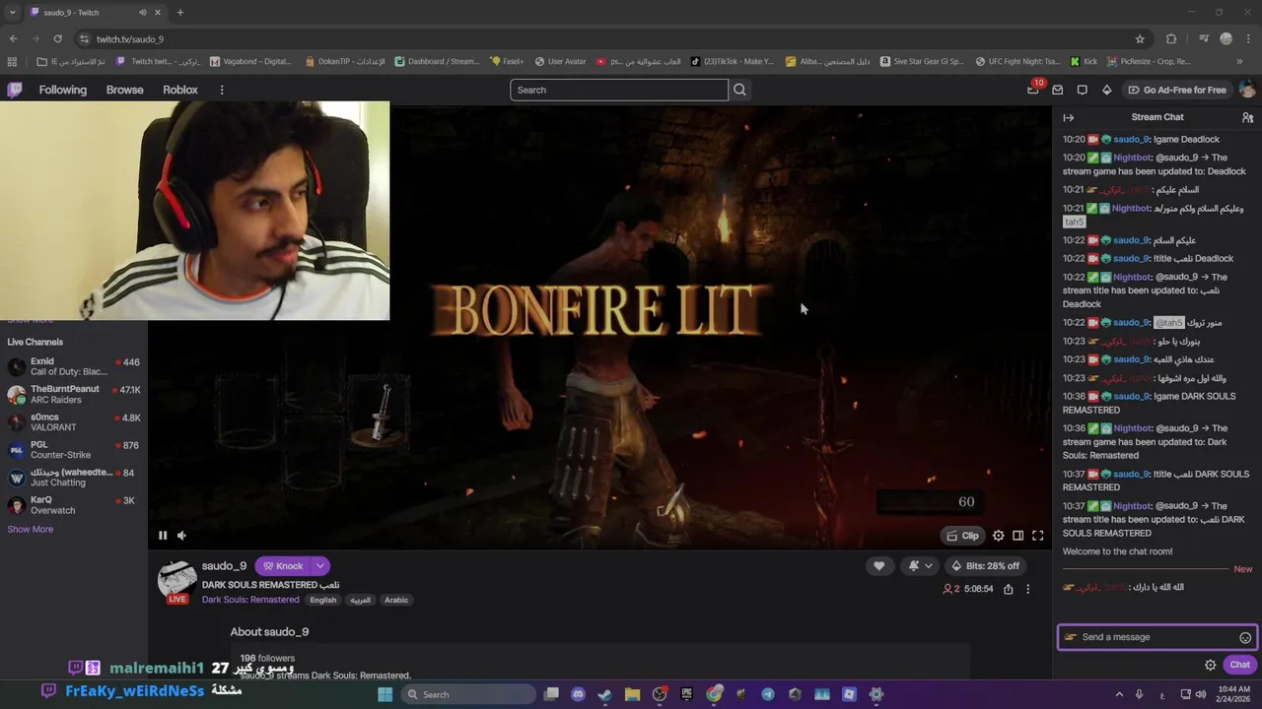This screenshot has height=709, width=1262.
Task: Open the whispers chat bubble icon
Action: coord(1082,90)
